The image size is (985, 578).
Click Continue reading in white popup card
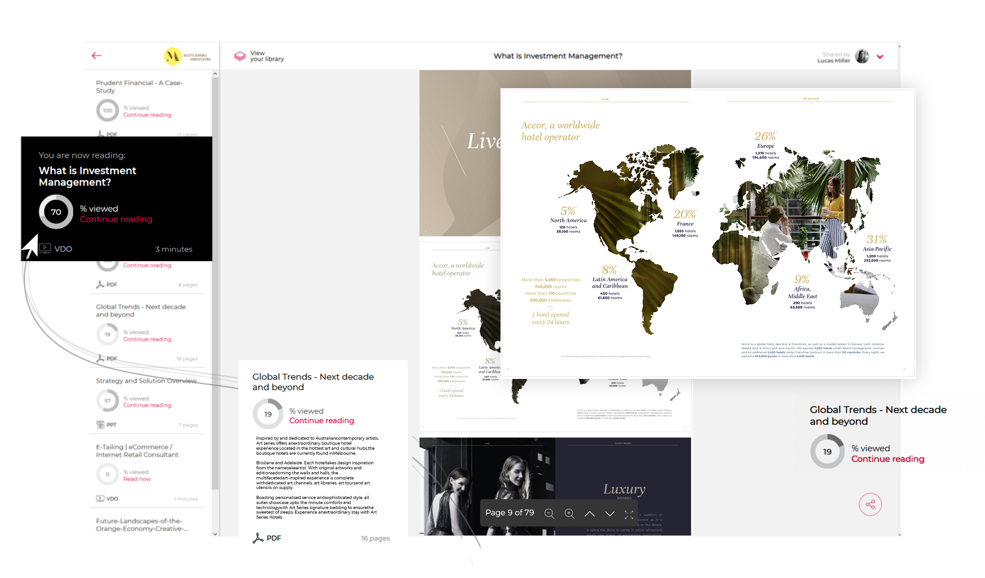coord(321,420)
